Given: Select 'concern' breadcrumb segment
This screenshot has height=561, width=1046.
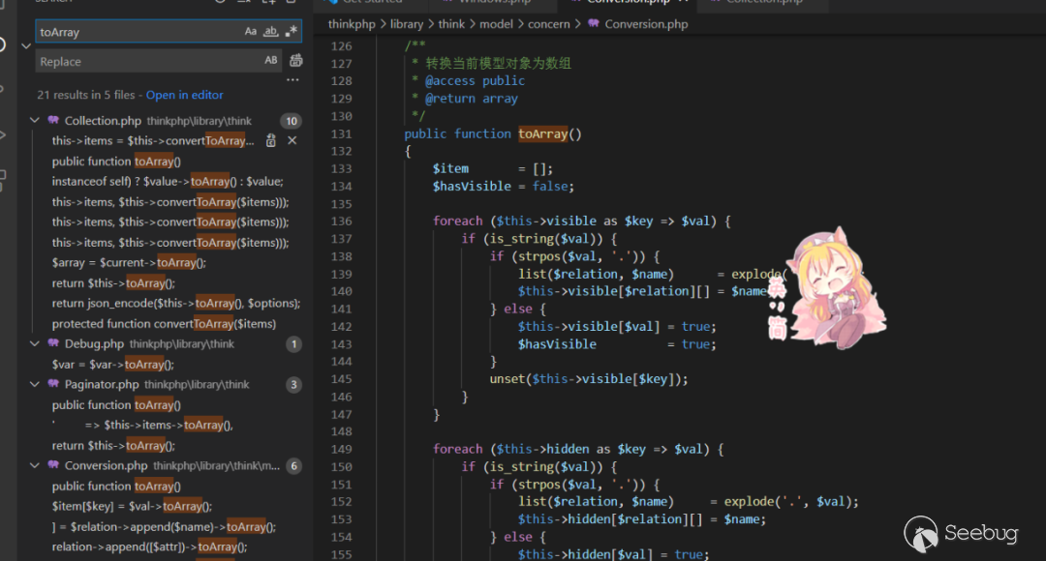Looking at the screenshot, I should pyautogui.click(x=549, y=23).
